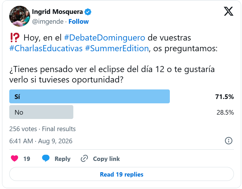Viewport: 242px width, 189px height.
Task: Open the tweet info circle icon
Action: click(x=229, y=141)
